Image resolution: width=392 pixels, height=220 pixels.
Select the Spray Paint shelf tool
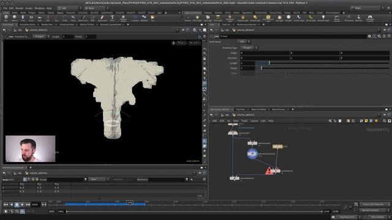tap(102, 18)
